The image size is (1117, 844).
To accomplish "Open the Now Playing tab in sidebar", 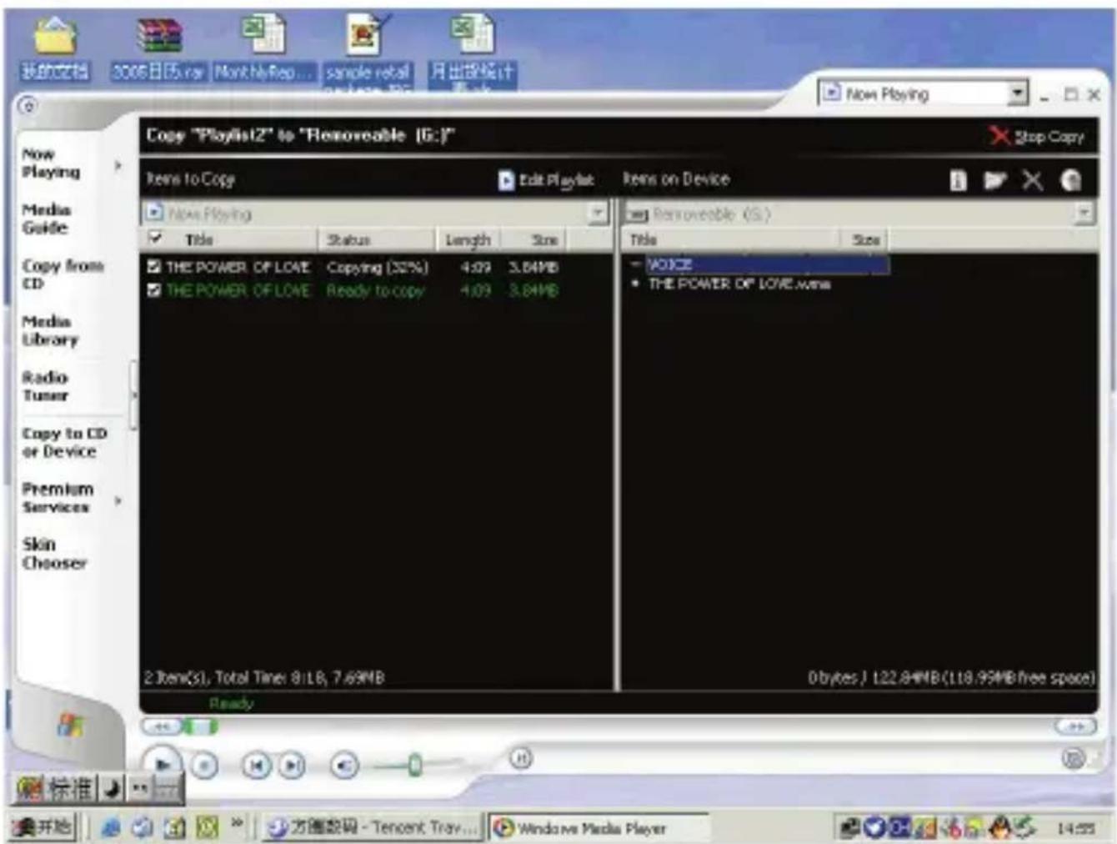I will [x=51, y=163].
